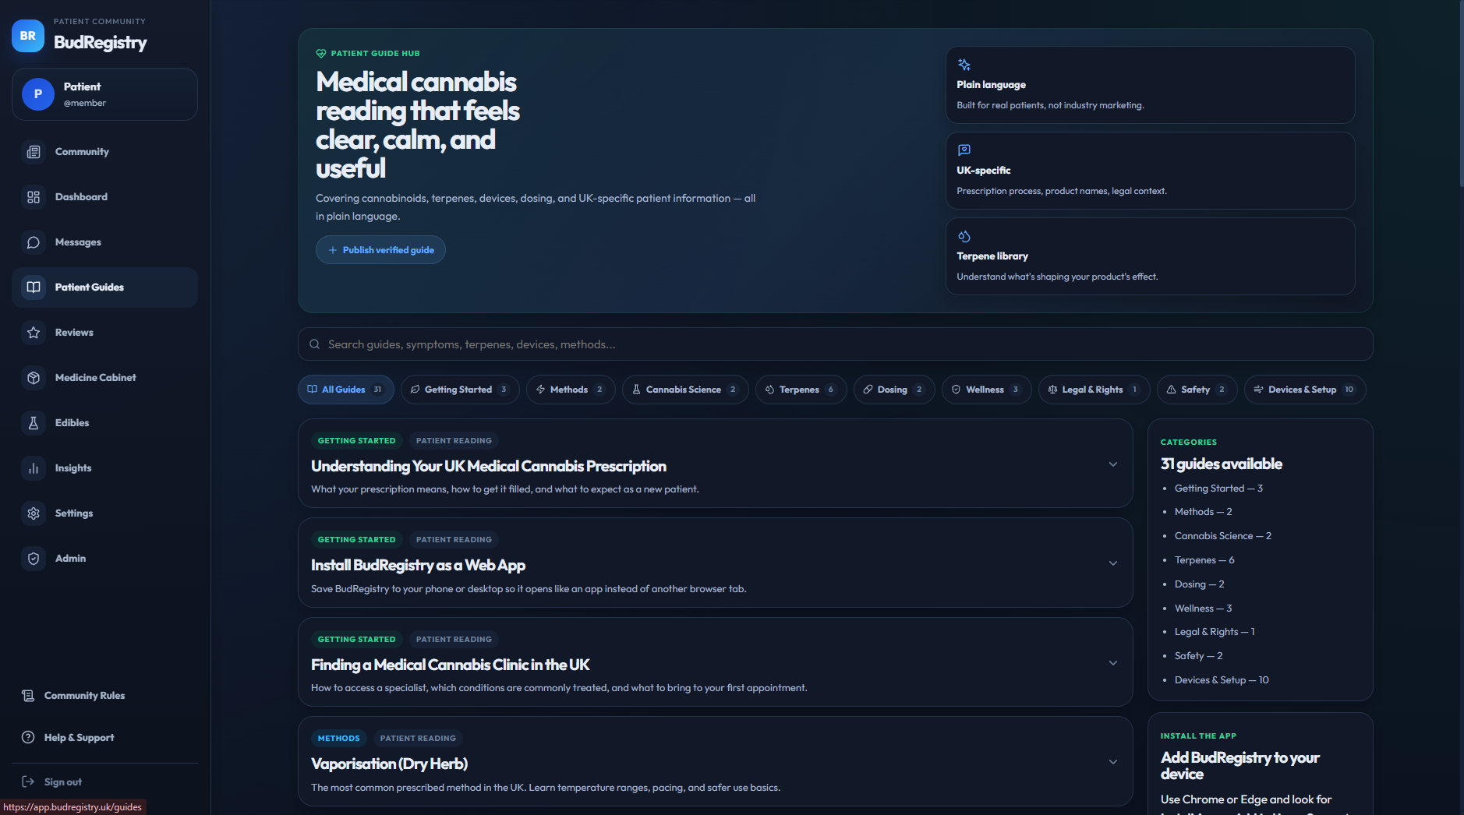Filter guides by Terpenes

[x=801, y=390]
